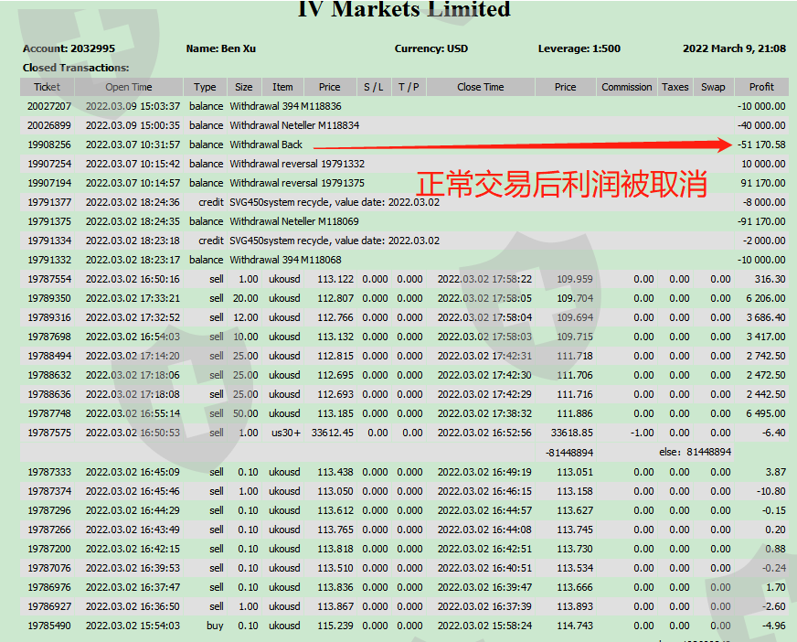Click the Taxes column header
797x642 pixels.
[675, 87]
